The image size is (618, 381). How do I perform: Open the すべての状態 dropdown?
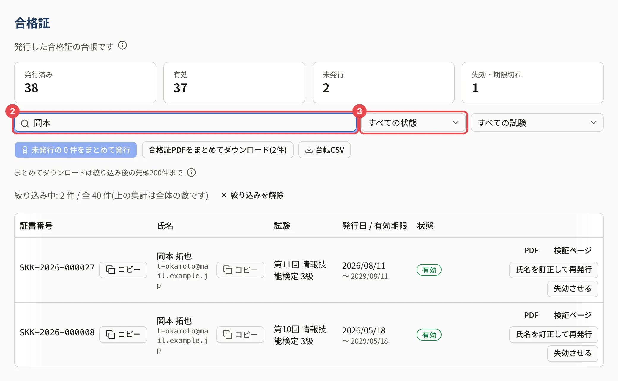413,123
